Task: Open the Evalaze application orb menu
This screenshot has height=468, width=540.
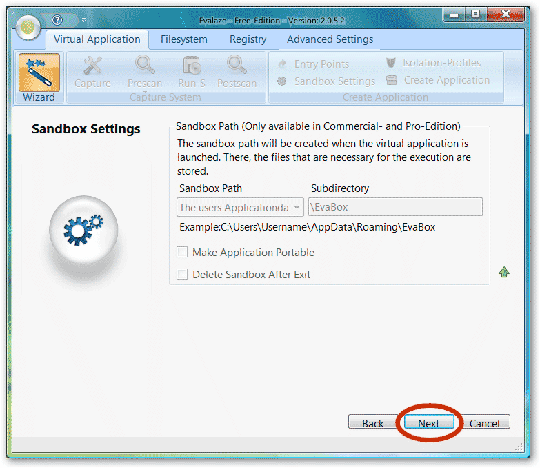Action: [x=28, y=27]
